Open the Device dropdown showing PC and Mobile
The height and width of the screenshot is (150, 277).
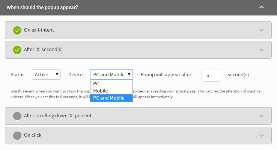click(111, 74)
